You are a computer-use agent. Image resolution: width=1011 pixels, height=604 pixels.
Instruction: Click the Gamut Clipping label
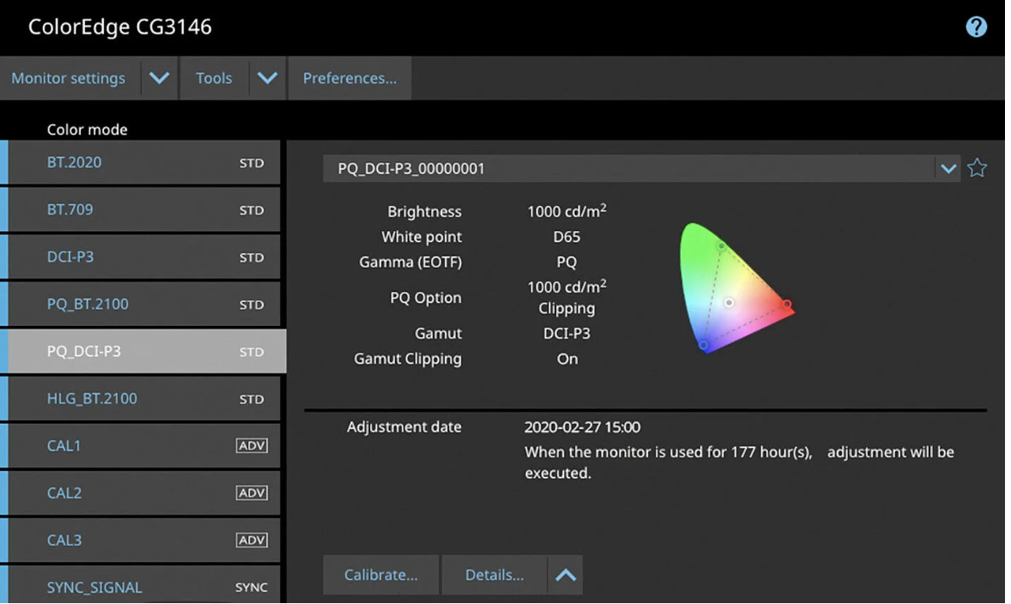[408, 359]
